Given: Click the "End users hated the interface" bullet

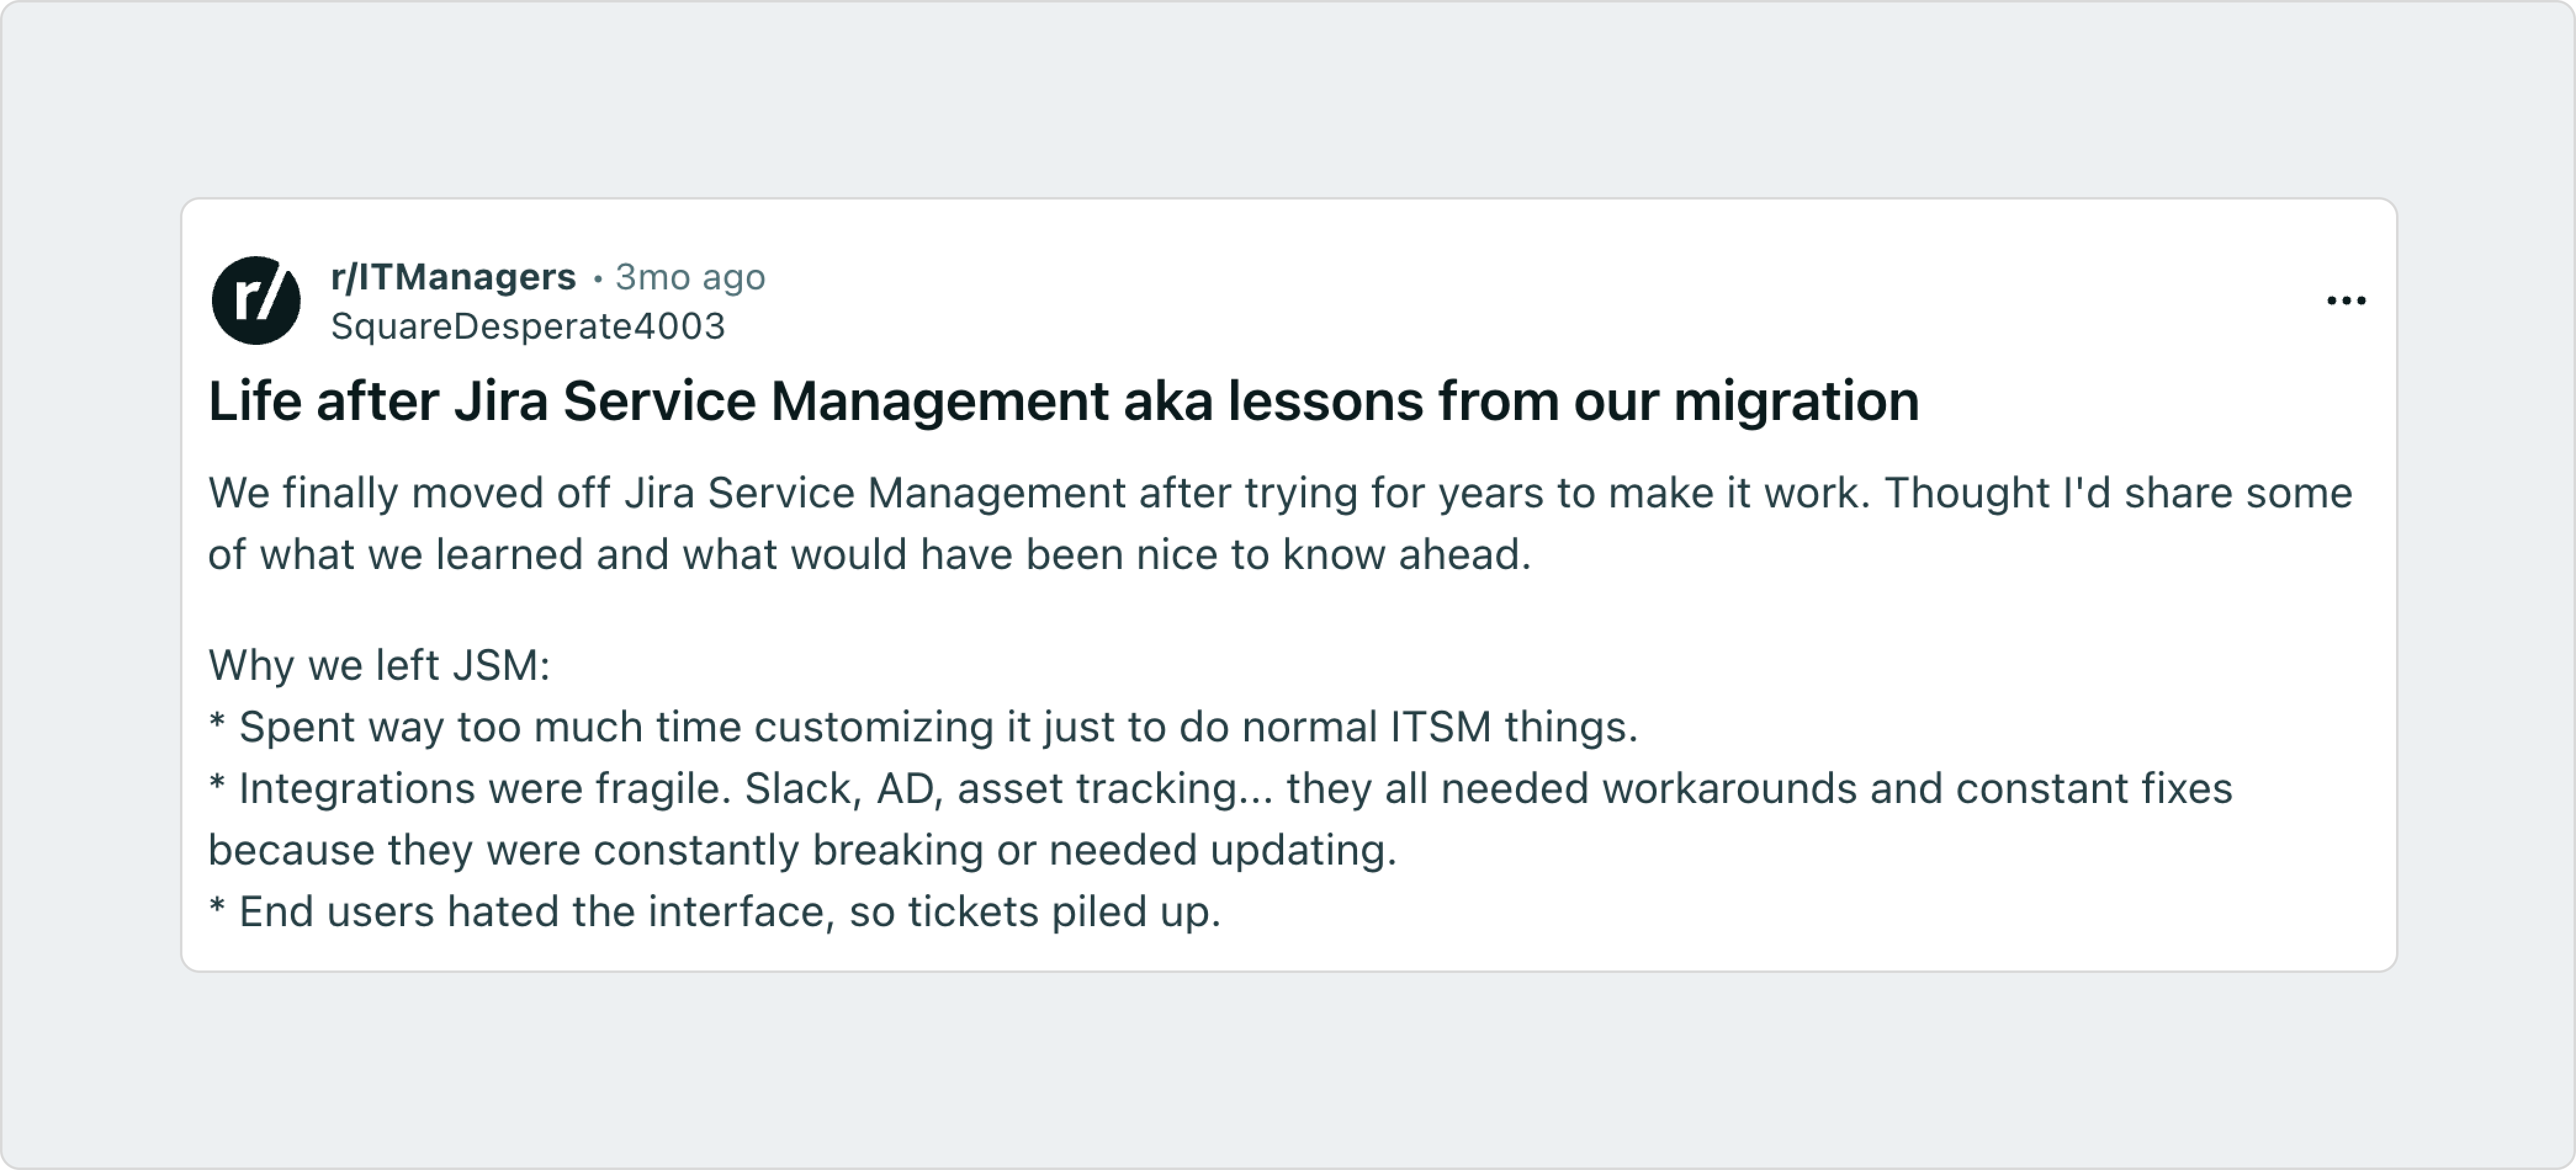Looking at the screenshot, I should 715,912.
